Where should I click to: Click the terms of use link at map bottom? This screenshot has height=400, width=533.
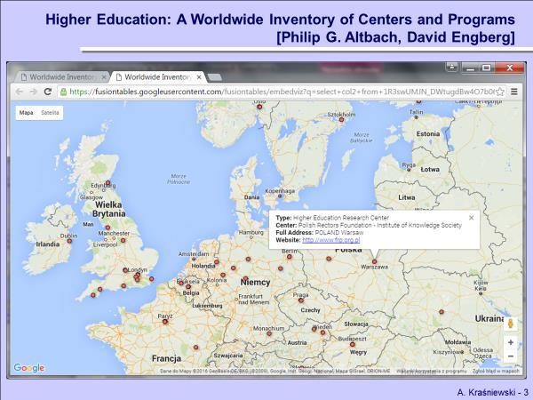pos(432,371)
